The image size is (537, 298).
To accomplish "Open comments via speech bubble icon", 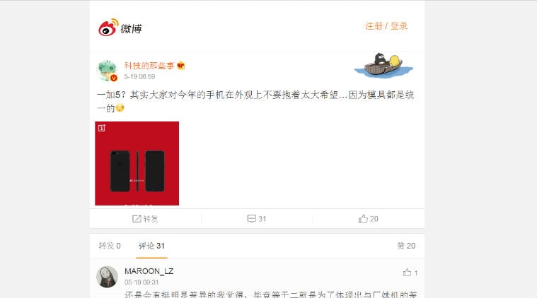I will pos(252,219).
